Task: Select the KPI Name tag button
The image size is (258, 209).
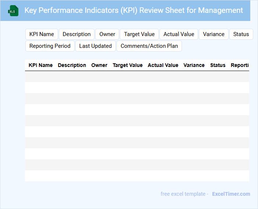Action: (42, 34)
